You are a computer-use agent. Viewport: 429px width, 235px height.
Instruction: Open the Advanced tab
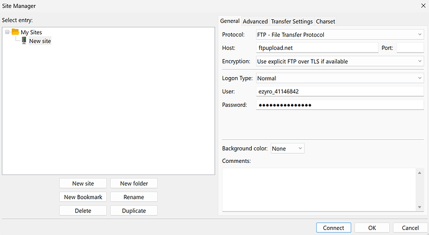[x=256, y=21]
